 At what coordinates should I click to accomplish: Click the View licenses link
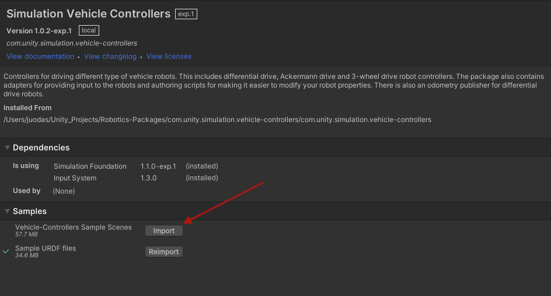coord(169,57)
